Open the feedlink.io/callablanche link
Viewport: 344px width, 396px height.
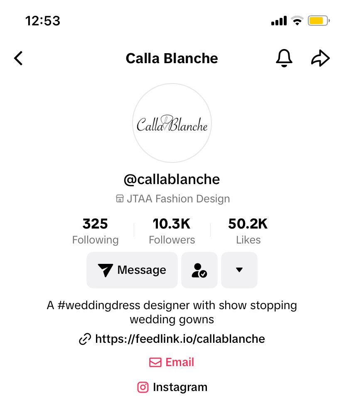[180, 339]
